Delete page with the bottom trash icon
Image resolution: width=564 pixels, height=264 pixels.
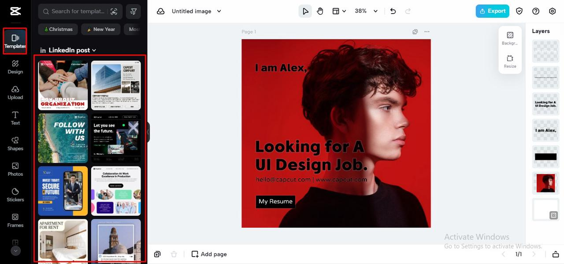tap(174, 254)
